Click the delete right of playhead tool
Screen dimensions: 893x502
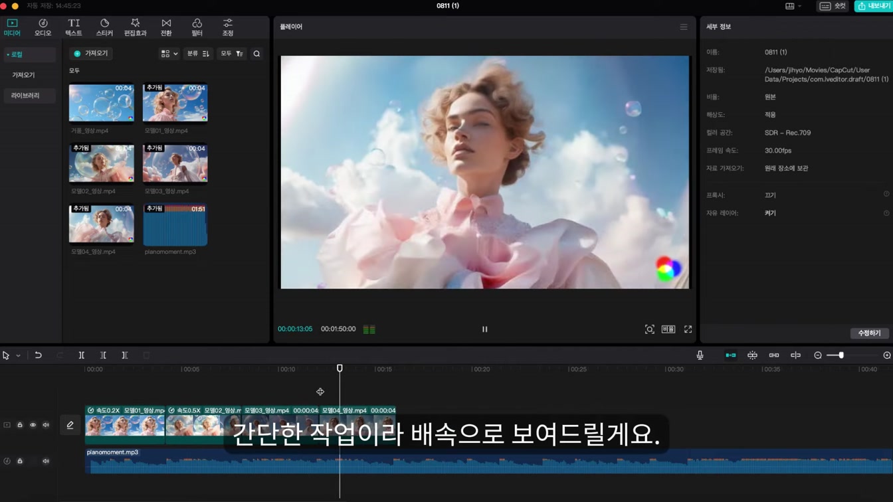point(124,356)
